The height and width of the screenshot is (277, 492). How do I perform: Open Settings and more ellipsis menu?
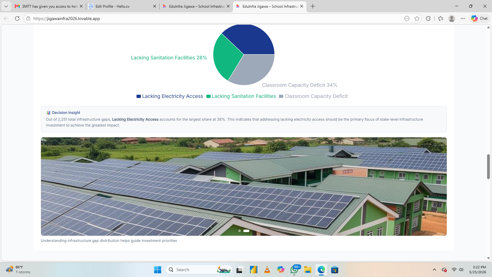pyautogui.click(x=463, y=18)
